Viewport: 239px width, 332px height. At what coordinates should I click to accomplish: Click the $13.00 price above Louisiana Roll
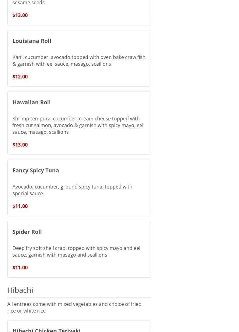pyautogui.click(x=20, y=15)
